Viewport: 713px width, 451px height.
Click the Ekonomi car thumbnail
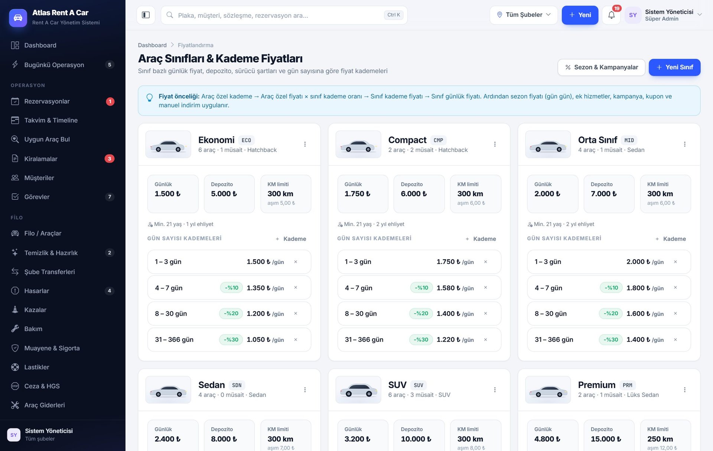point(168,144)
